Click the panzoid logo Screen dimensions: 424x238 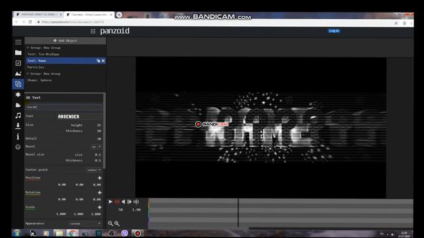(x=115, y=31)
